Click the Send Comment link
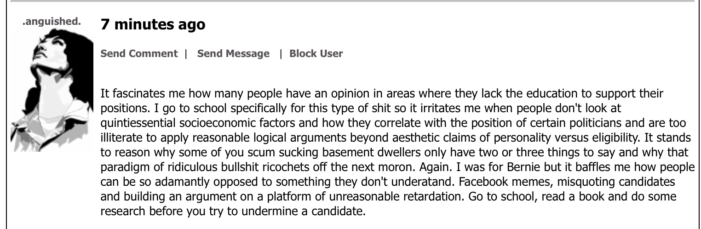 pos(139,54)
